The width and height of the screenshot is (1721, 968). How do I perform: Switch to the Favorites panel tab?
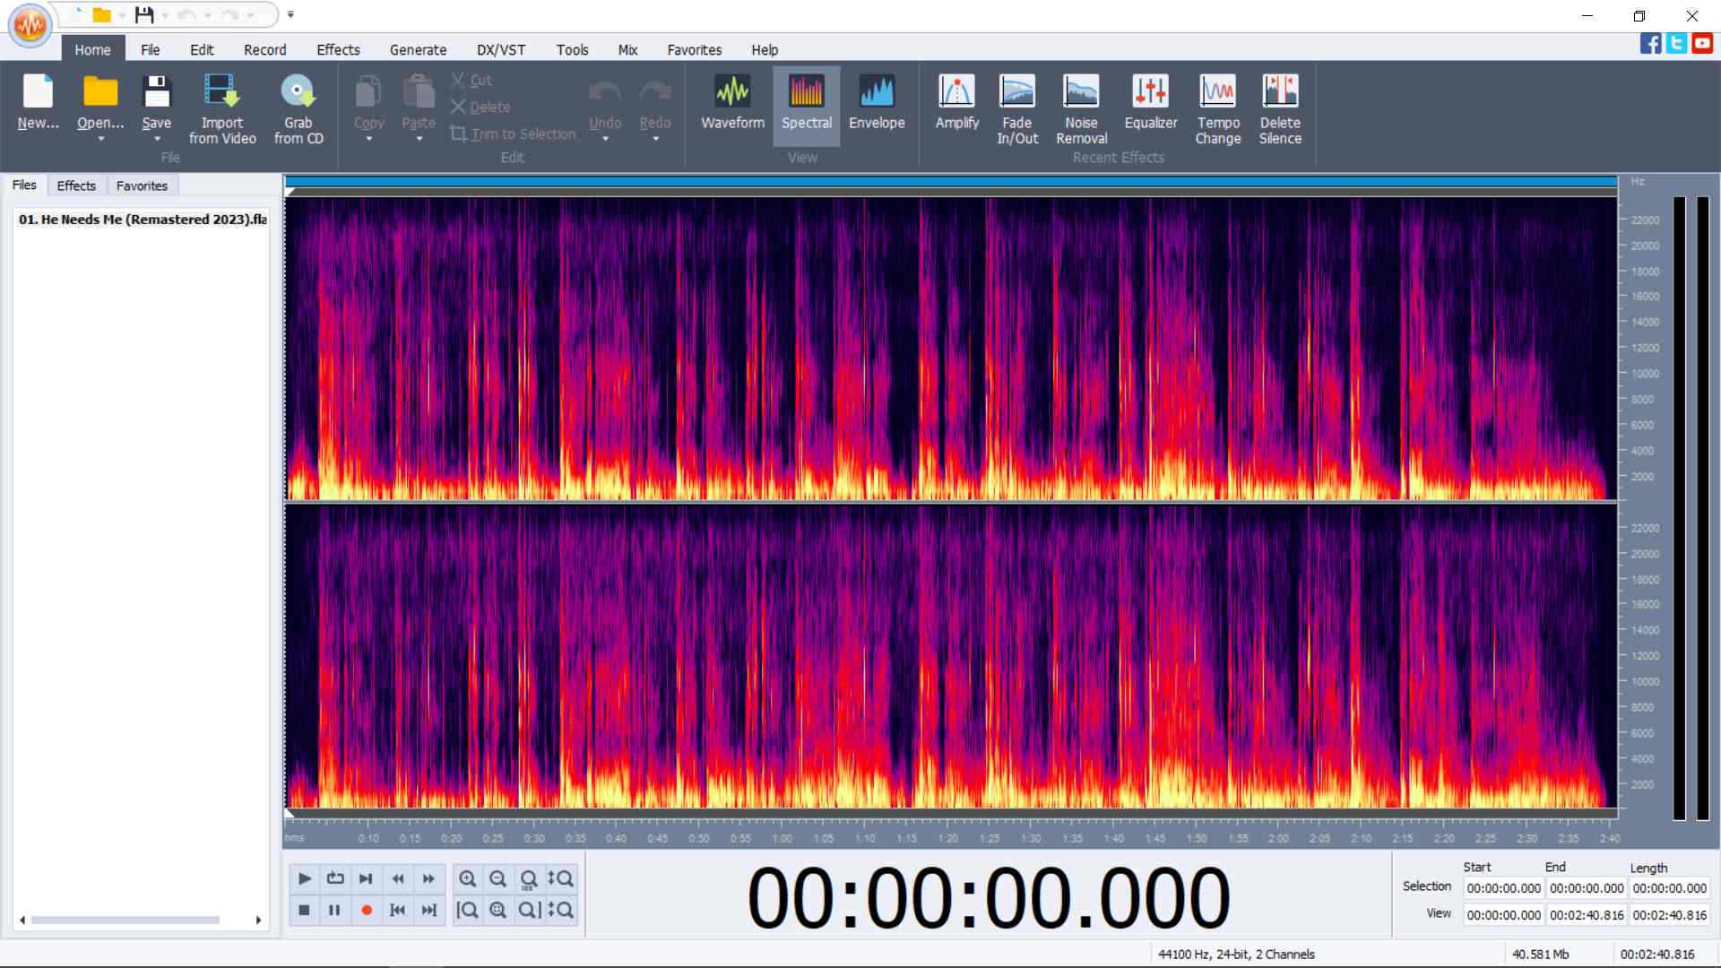142,186
